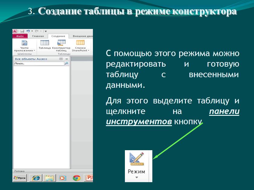Open the Все объекты Access category dropdown
The height and width of the screenshot is (190, 254).
click(61, 59)
